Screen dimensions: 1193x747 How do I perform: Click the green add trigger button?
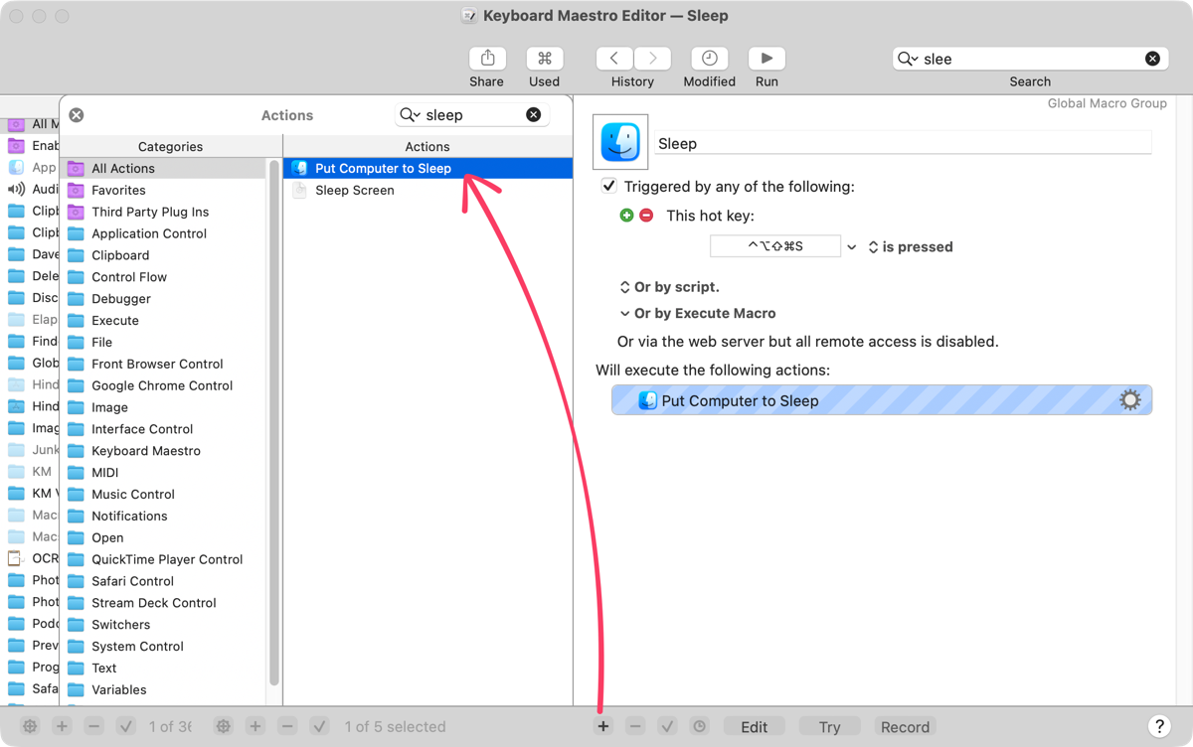click(626, 216)
